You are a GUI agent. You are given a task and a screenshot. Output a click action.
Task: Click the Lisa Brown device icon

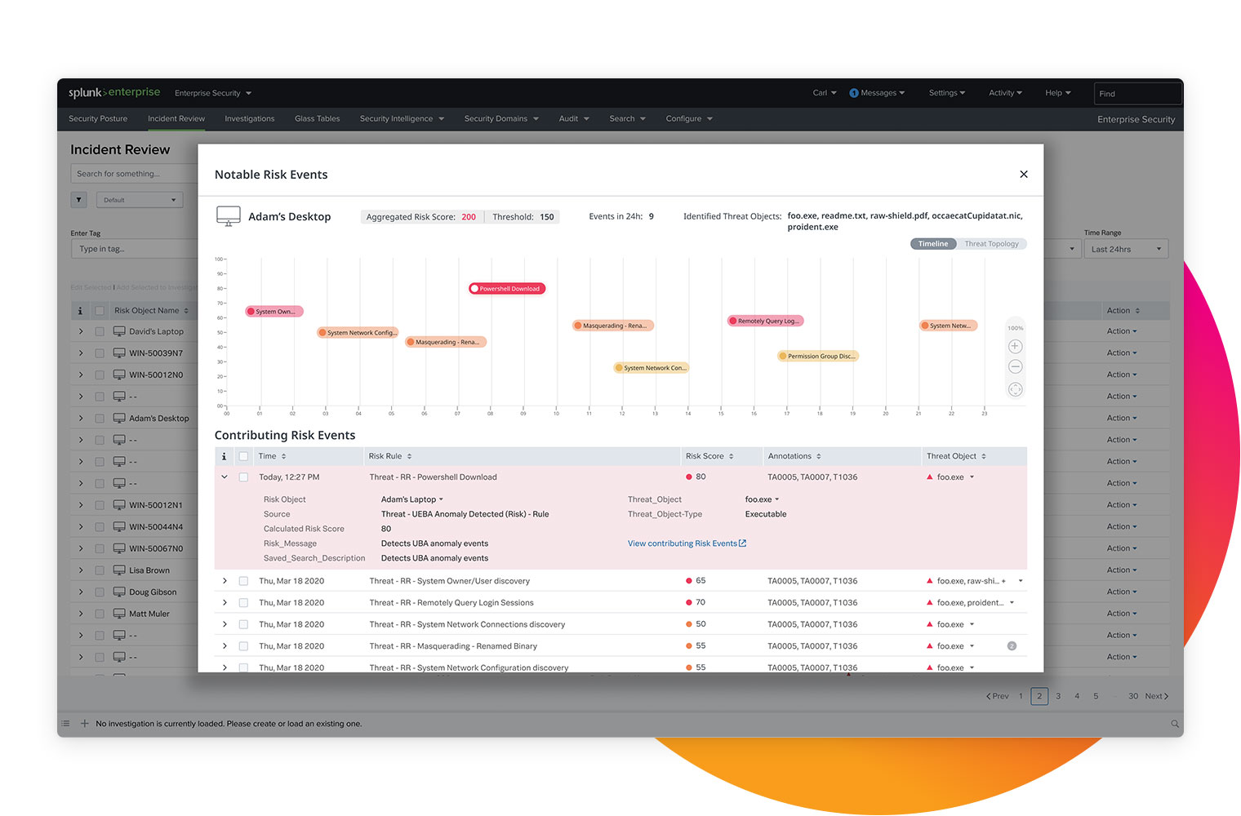tap(119, 570)
